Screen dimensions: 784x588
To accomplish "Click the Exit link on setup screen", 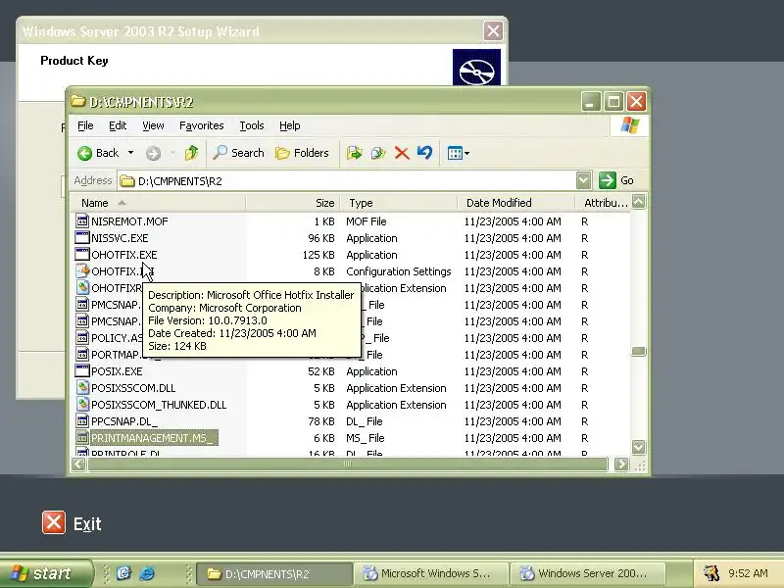I will coord(87,524).
